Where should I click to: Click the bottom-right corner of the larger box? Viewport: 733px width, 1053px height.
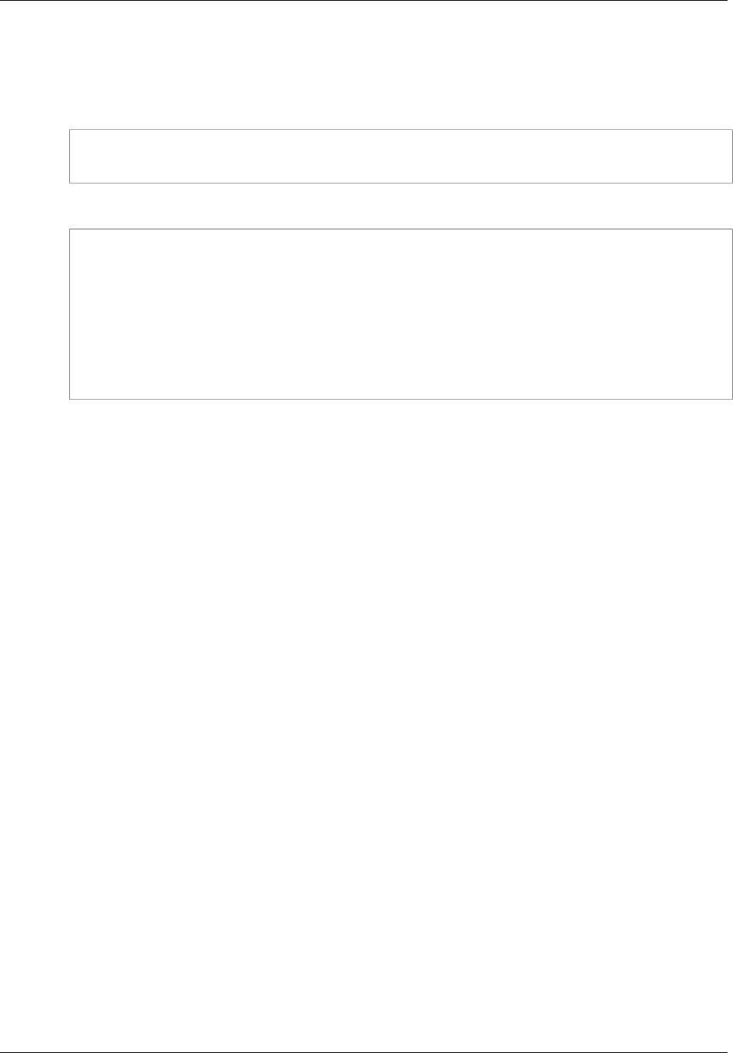[732, 399]
